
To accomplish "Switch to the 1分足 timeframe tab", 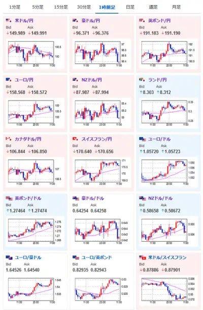I will (15, 7).
